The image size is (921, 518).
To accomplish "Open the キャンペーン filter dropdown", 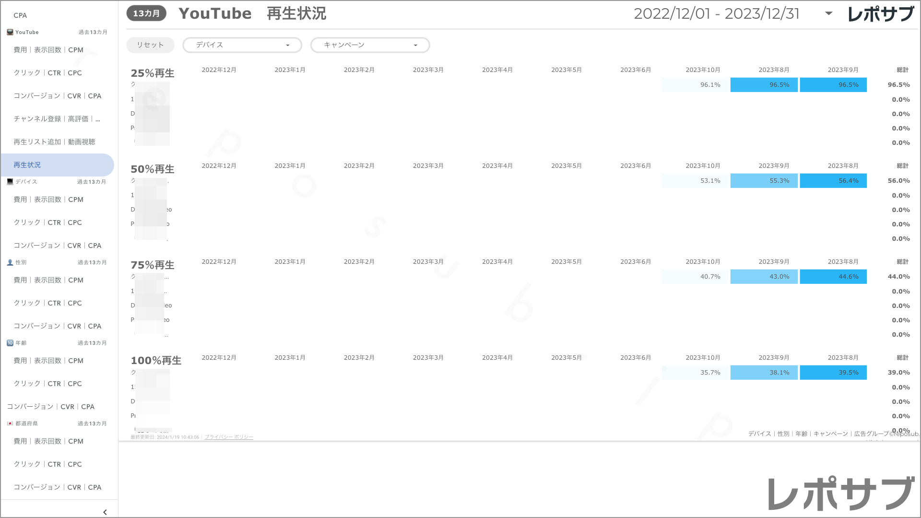I will (370, 45).
